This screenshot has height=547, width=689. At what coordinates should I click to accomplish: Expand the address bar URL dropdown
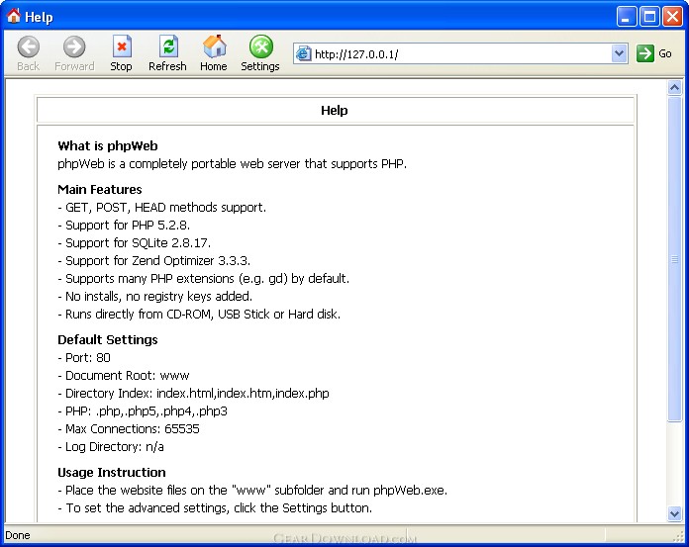(619, 53)
